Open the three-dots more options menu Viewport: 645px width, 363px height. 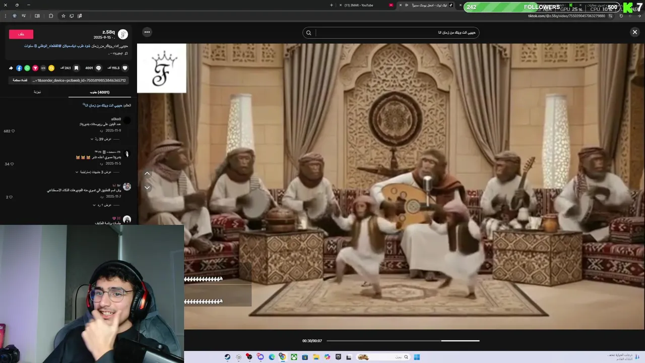tap(147, 32)
